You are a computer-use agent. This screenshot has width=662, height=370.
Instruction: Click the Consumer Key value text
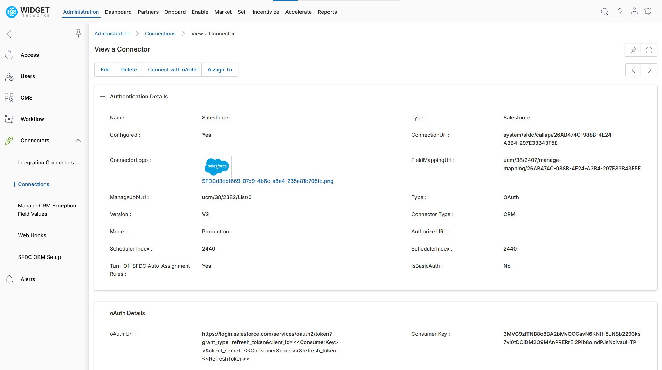572,338
